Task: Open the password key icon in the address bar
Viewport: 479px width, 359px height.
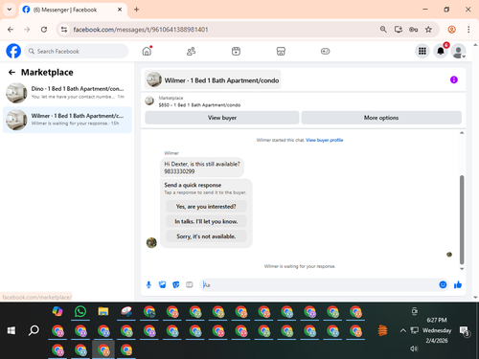Action: [x=413, y=30]
